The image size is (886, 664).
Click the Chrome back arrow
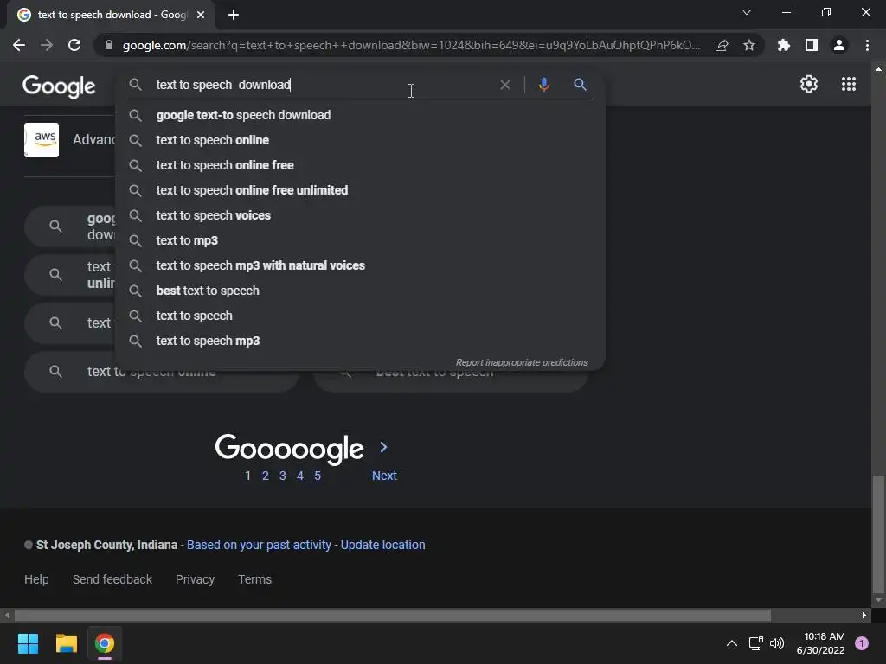click(x=19, y=45)
